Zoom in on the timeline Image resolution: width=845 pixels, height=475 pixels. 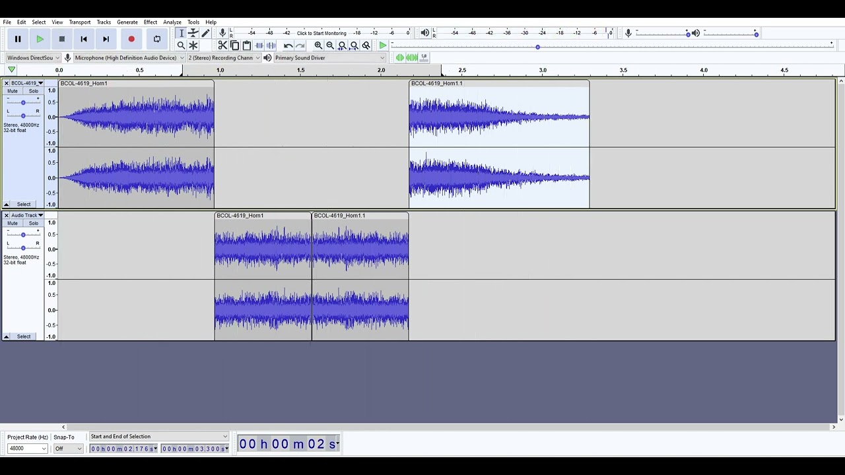318,46
